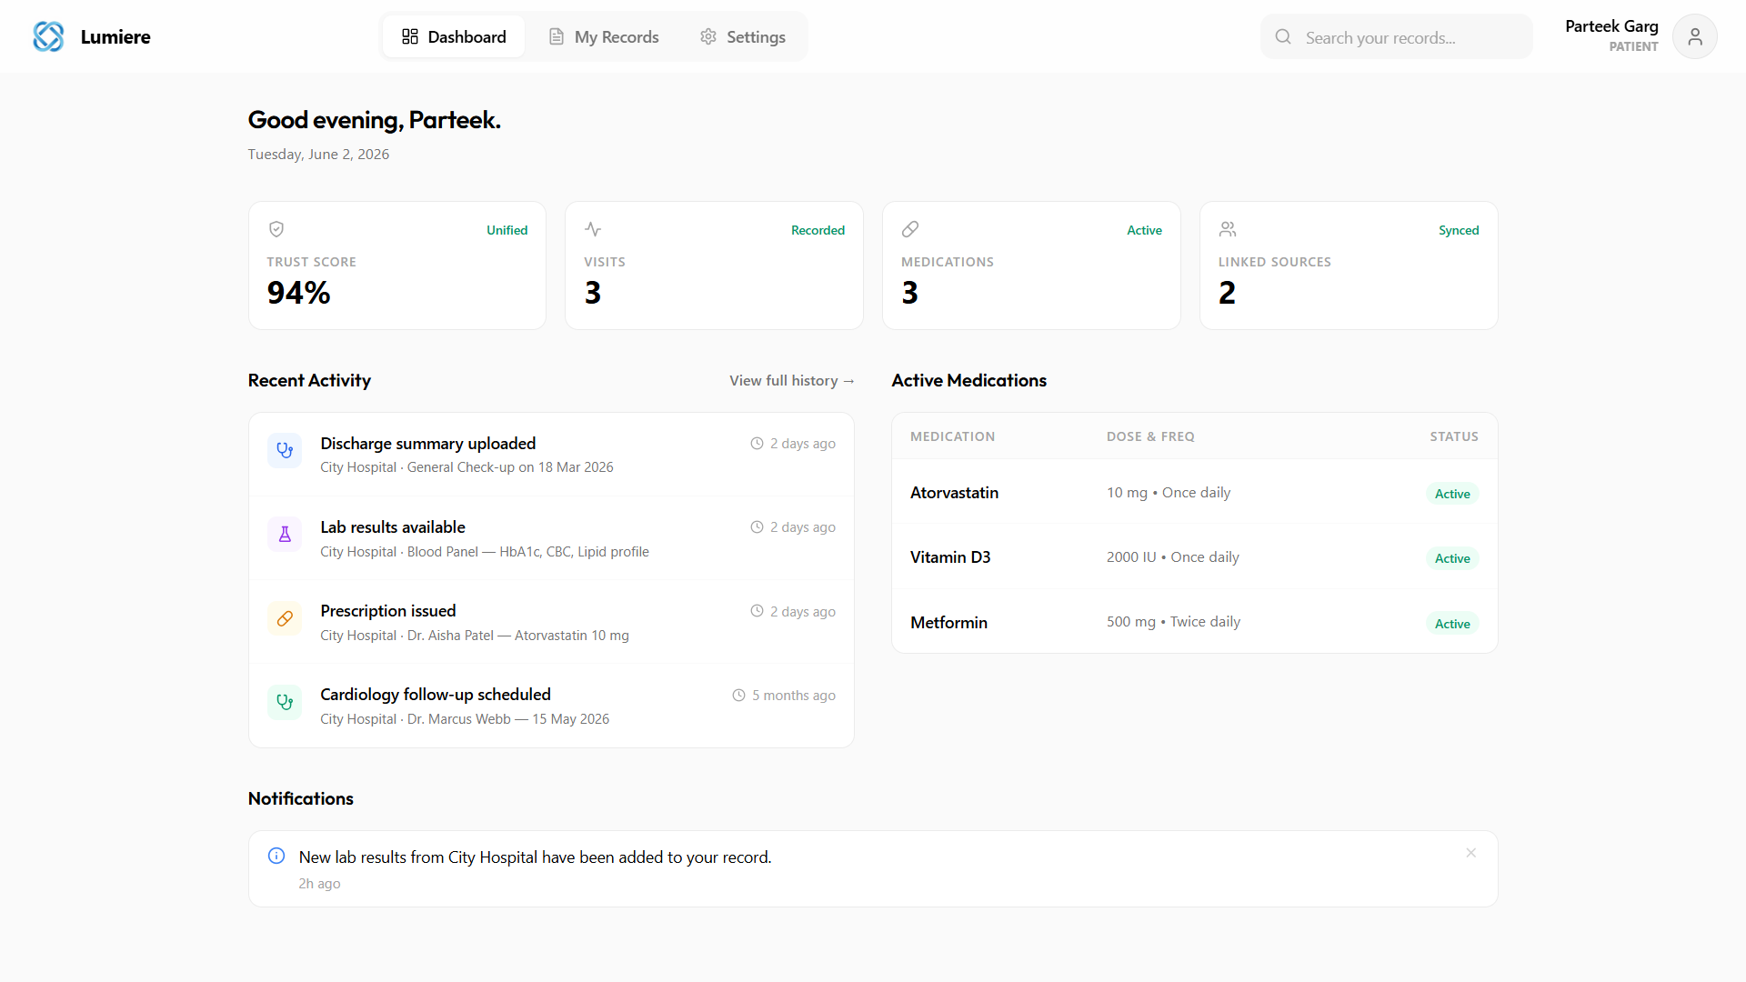Click Active badge for Vitamin D3

[1452, 558]
